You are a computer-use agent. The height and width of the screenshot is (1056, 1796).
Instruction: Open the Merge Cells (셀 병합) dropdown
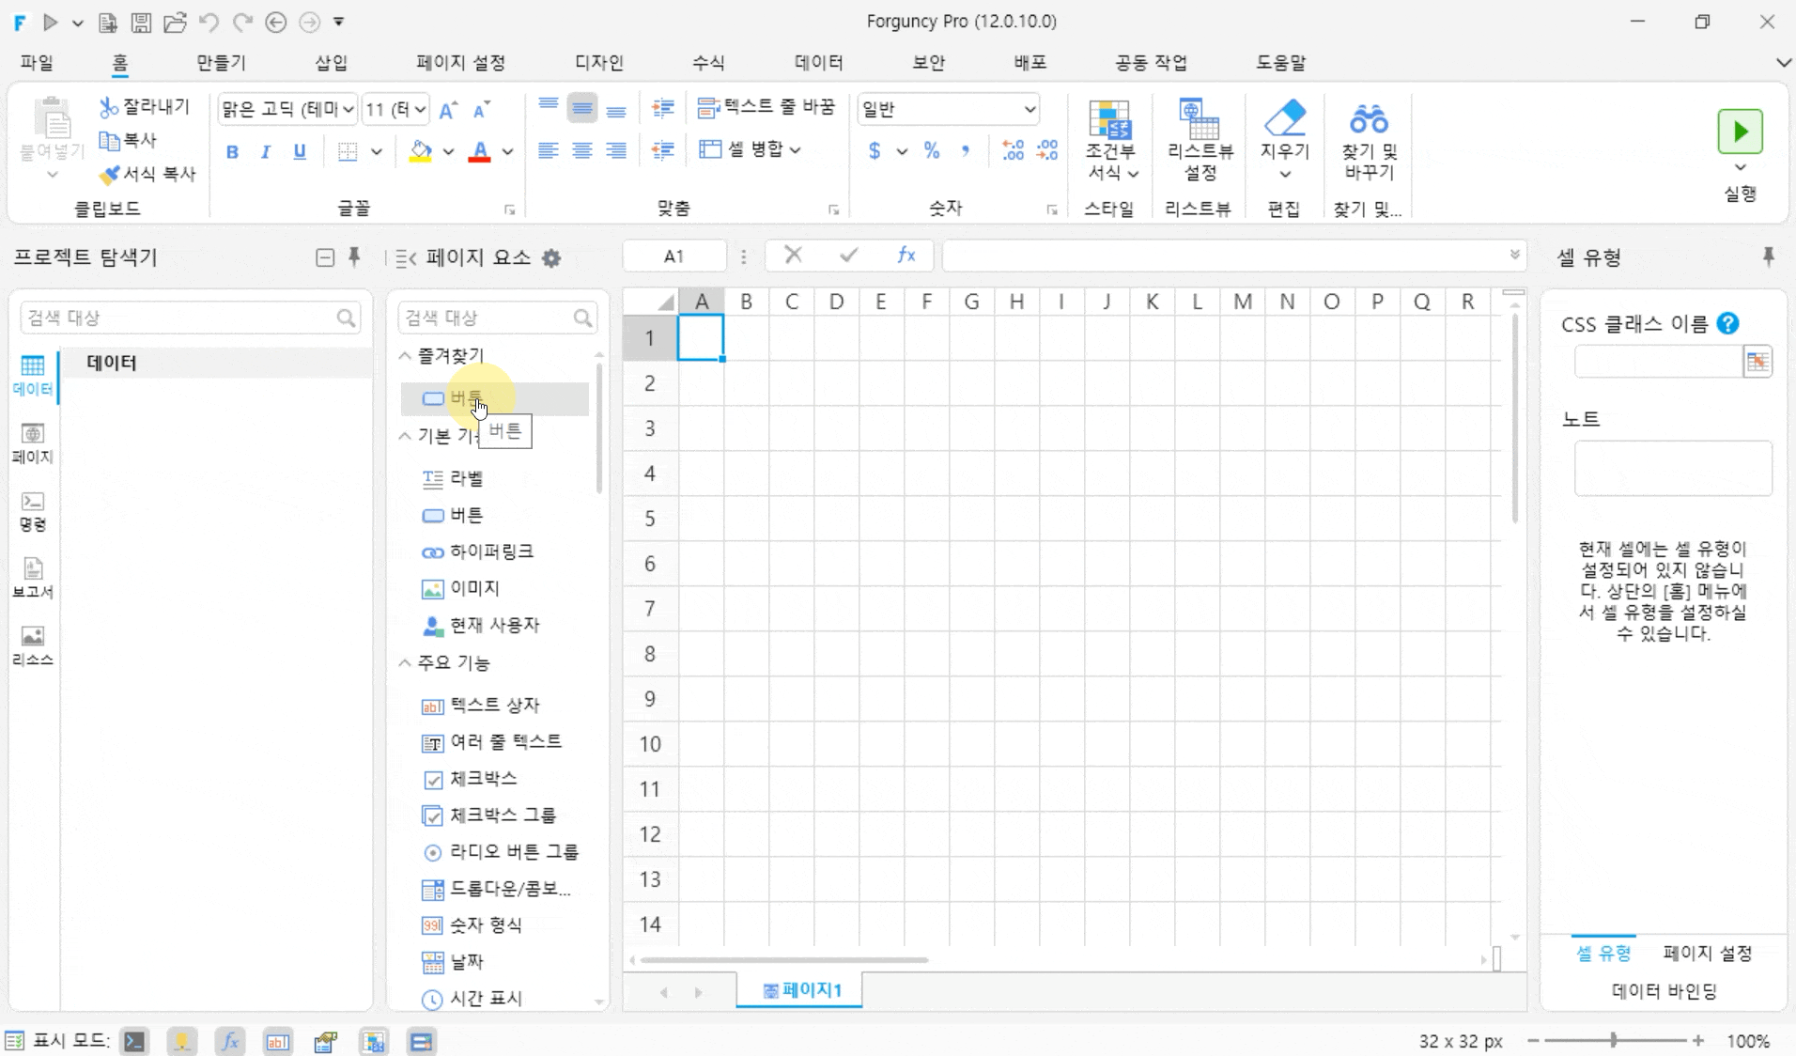(795, 149)
